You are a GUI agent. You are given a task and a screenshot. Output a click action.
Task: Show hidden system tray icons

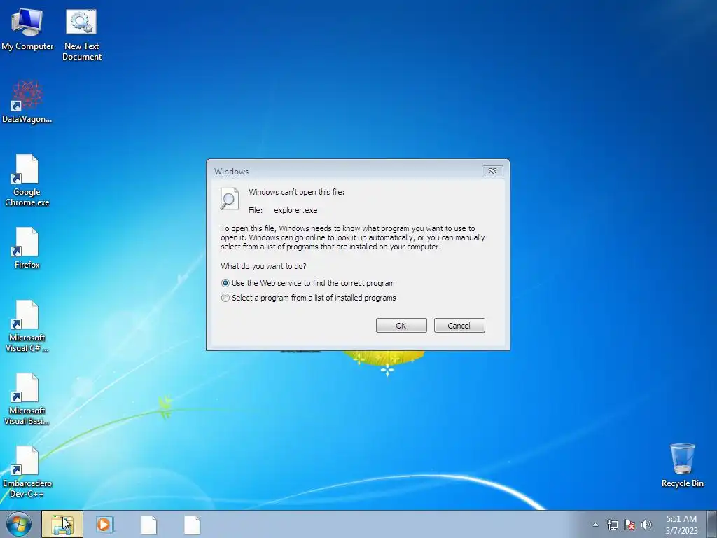click(595, 525)
